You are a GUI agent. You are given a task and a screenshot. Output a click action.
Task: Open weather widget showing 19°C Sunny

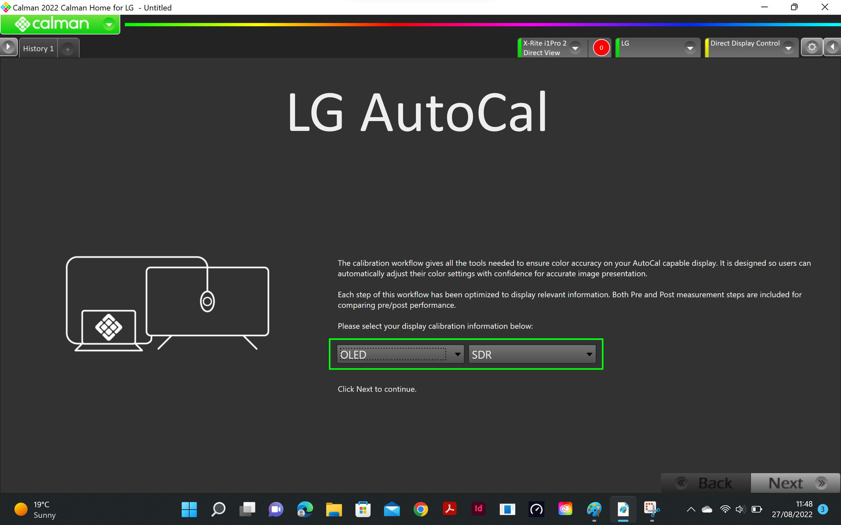click(x=35, y=510)
